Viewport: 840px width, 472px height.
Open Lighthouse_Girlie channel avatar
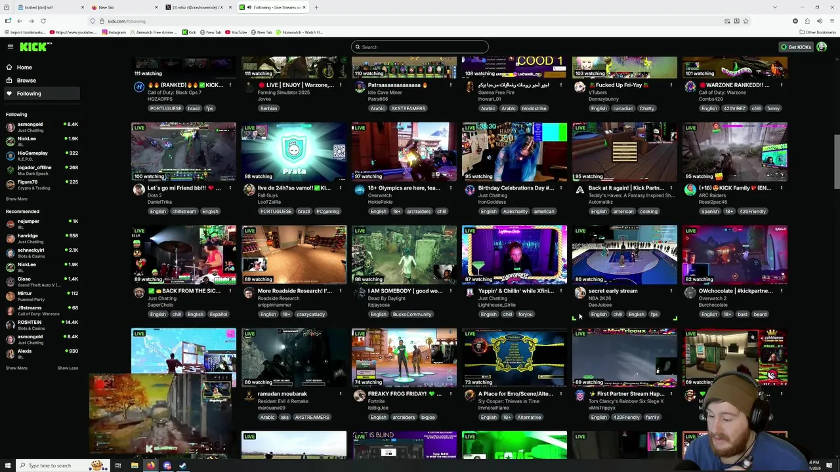point(469,293)
